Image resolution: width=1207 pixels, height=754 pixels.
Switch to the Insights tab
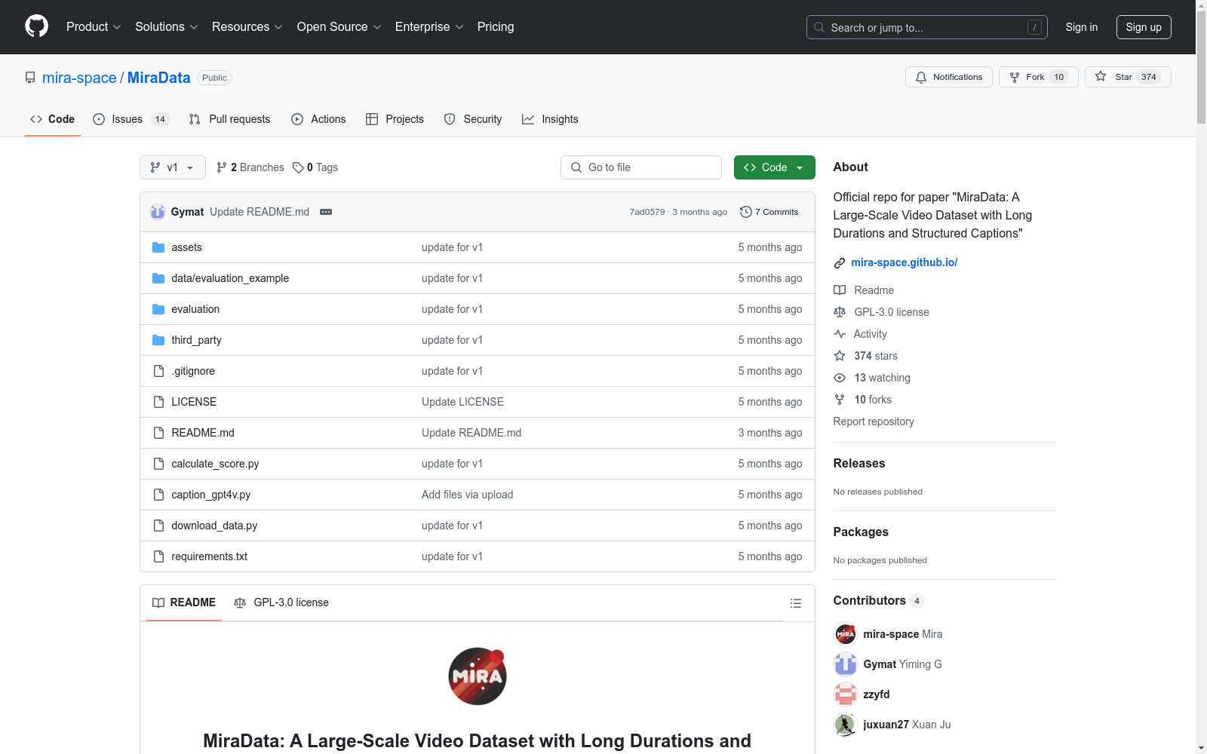pyautogui.click(x=550, y=119)
